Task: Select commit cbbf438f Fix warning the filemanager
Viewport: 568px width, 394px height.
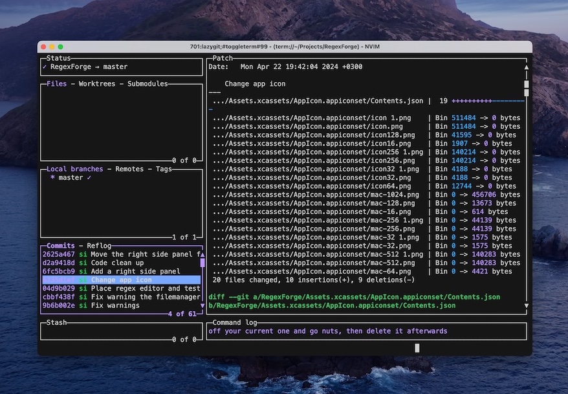Action: (122, 297)
